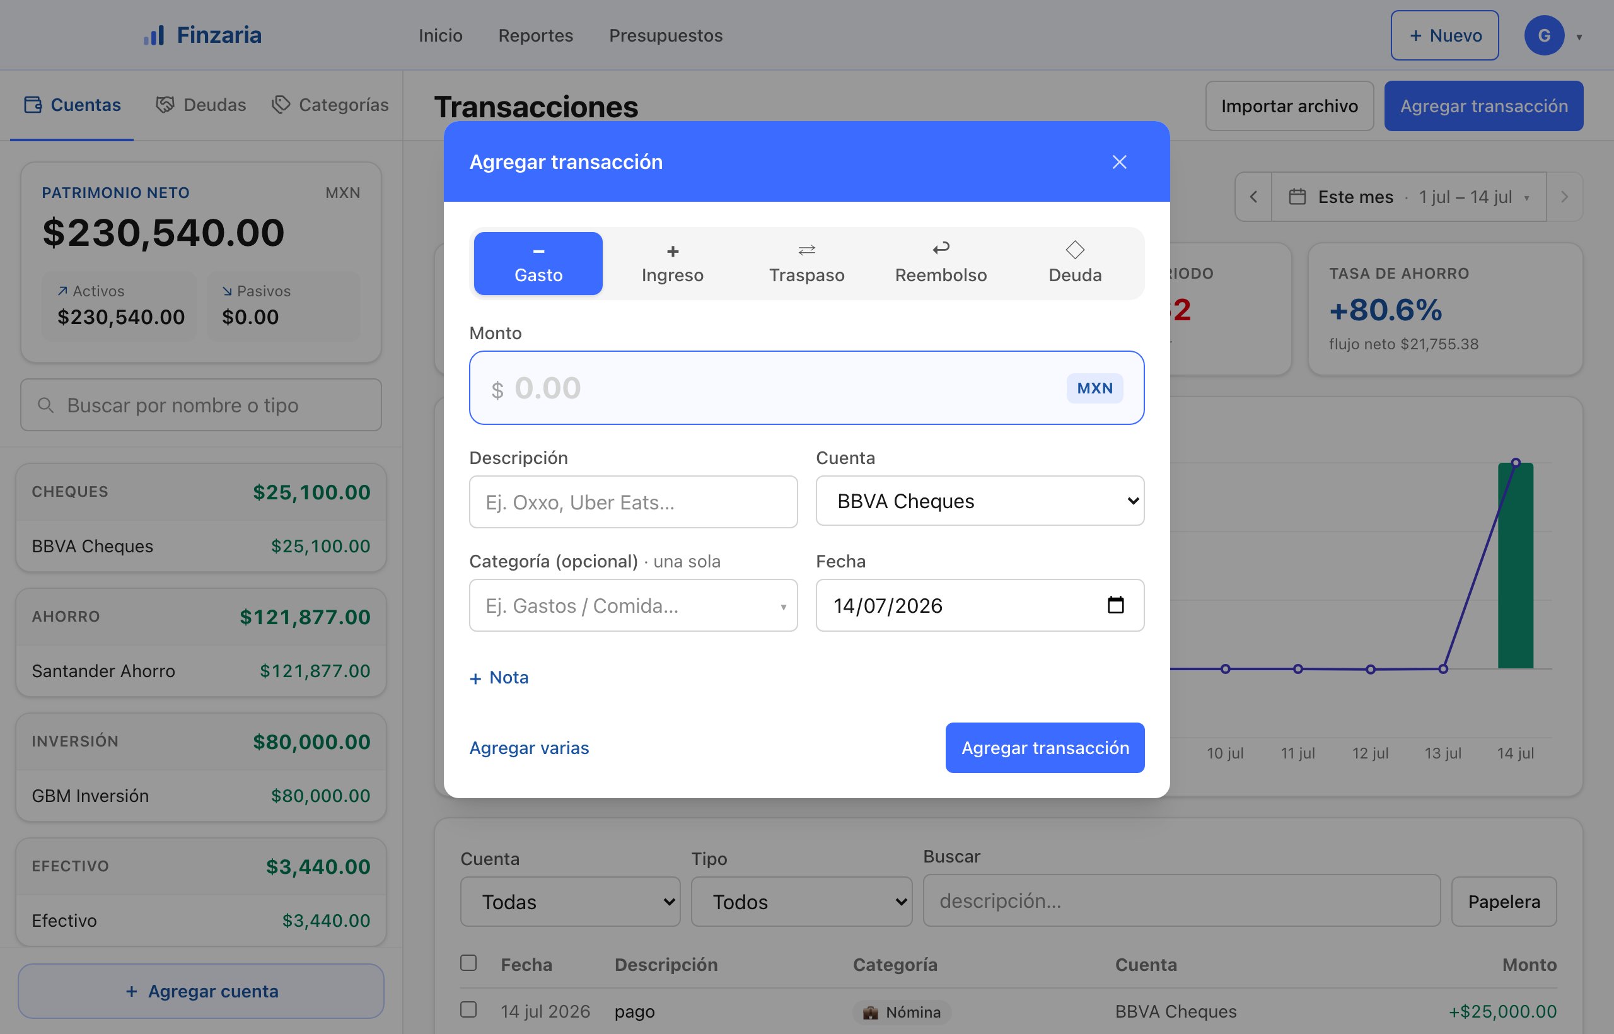Click the Monto column header
This screenshot has width=1614, height=1034.
tap(1529, 965)
